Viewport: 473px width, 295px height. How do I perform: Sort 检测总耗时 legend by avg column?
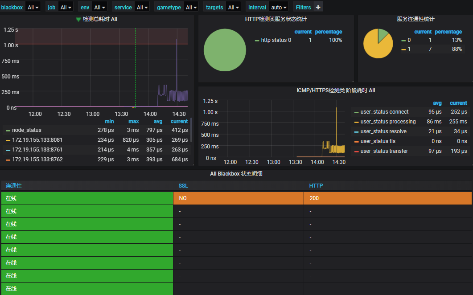pyautogui.click(x=158, y=121)
